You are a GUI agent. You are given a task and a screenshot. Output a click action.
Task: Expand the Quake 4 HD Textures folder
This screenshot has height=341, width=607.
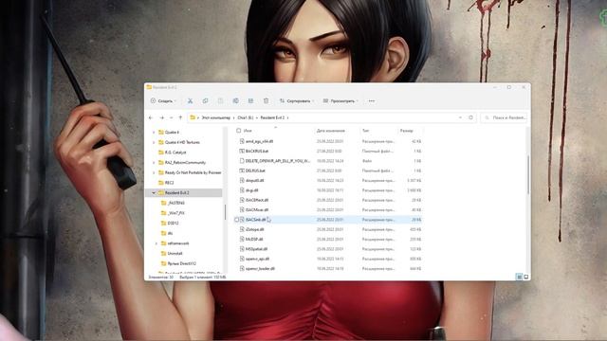(x=154, y=142)
